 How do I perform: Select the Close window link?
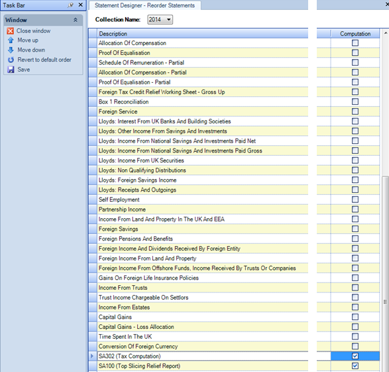(x=34, y=31)
